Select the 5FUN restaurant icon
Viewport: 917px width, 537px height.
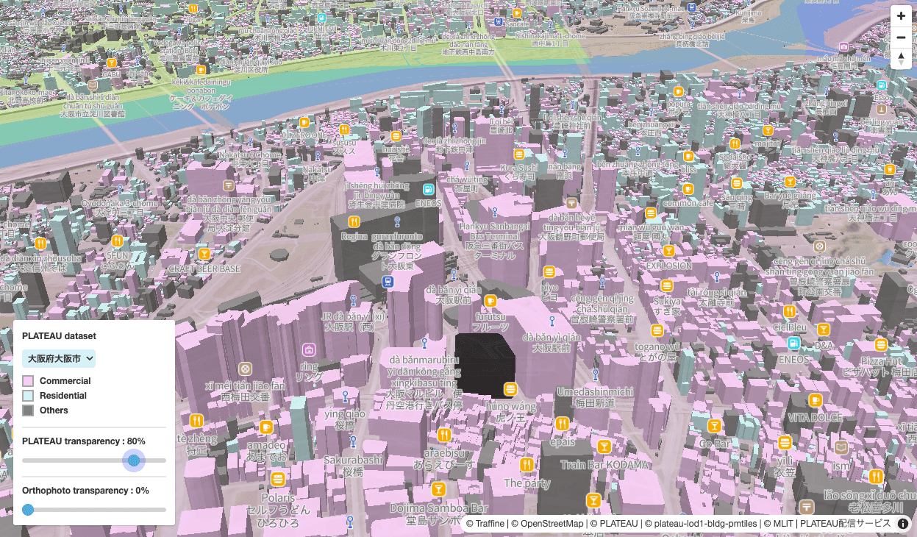point(117,241)
